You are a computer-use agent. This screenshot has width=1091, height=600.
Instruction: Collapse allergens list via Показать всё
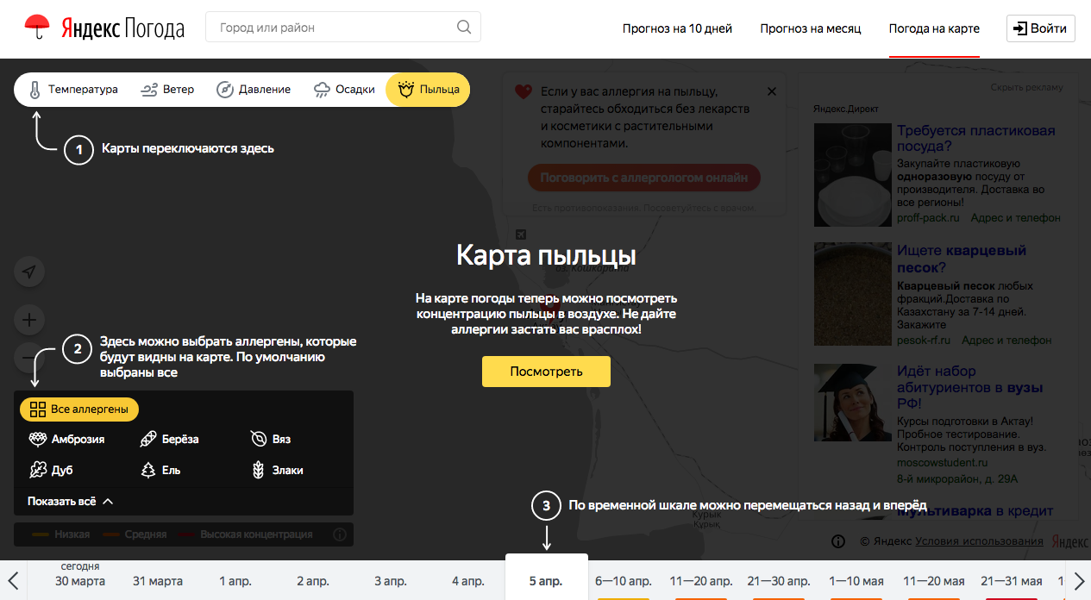click(70, 501)
